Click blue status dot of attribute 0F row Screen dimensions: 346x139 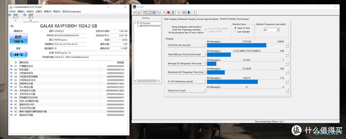tap(11, 115)
